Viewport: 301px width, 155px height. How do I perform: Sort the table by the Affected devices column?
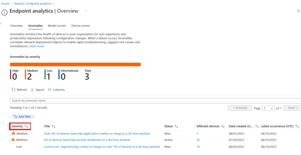pyautogui.click(x=223, y=126)
